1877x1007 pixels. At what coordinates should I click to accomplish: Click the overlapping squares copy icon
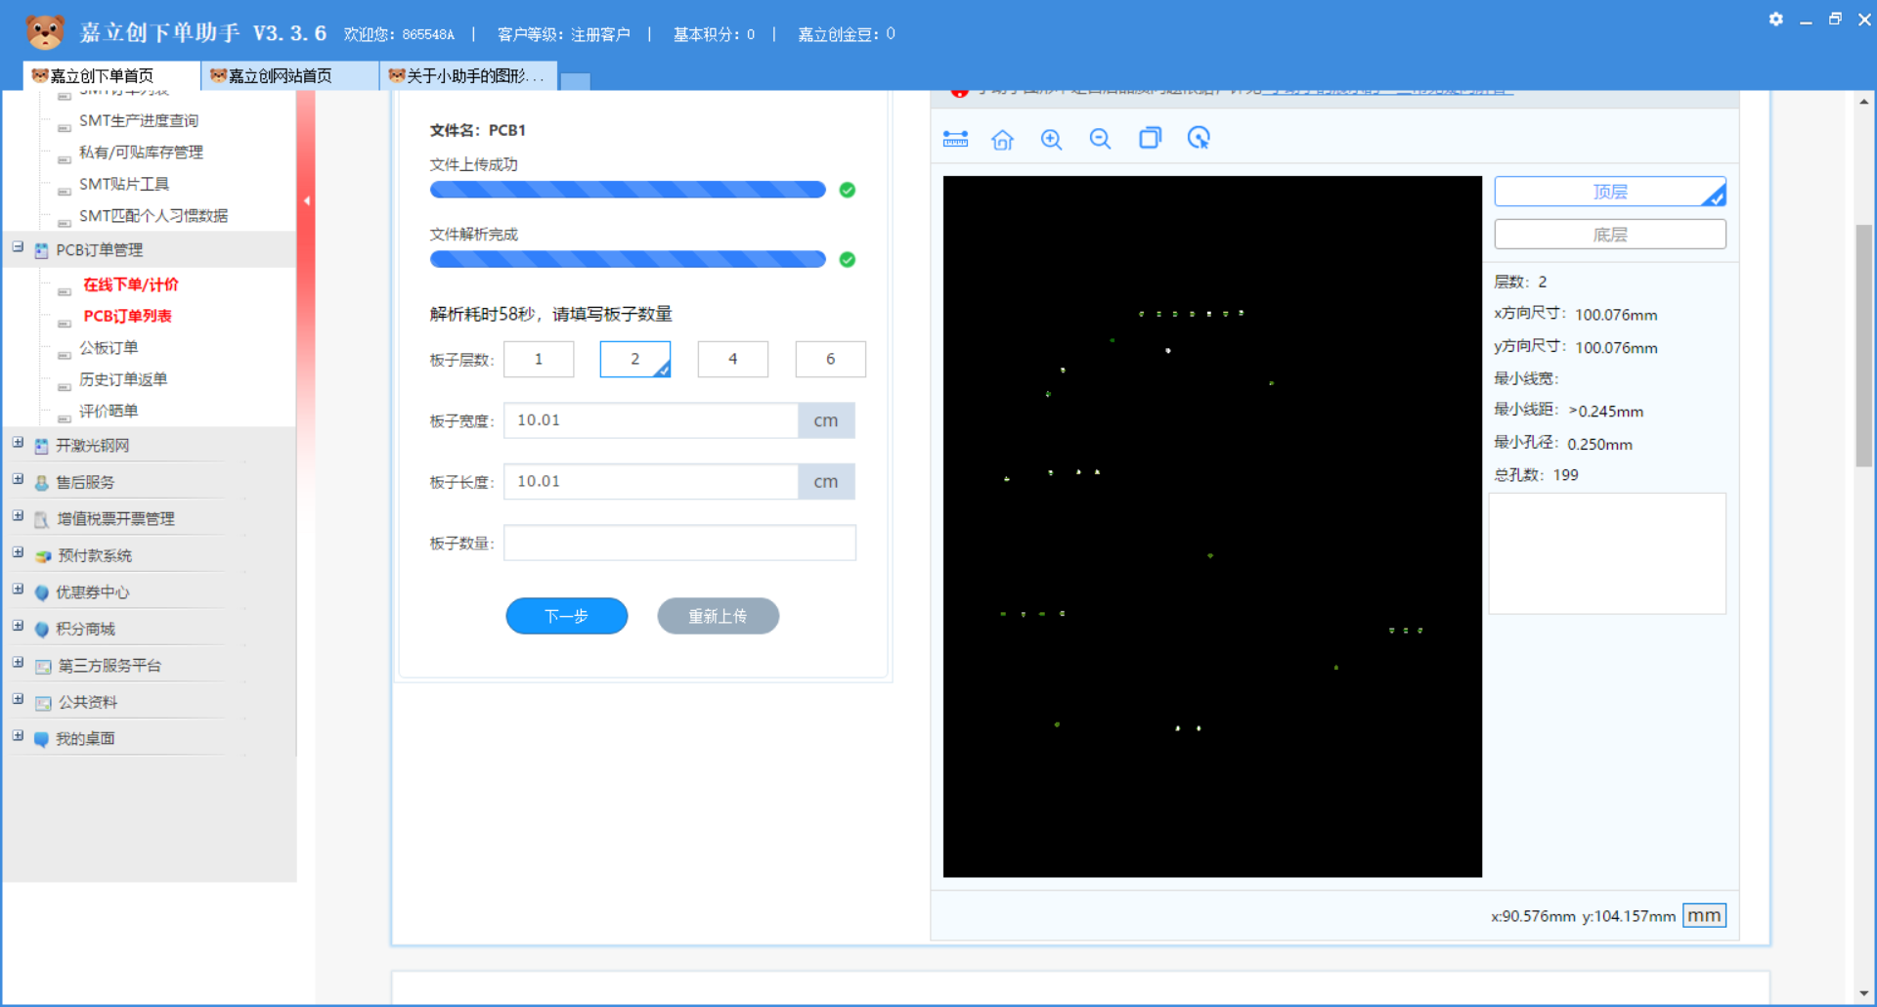1150,138
